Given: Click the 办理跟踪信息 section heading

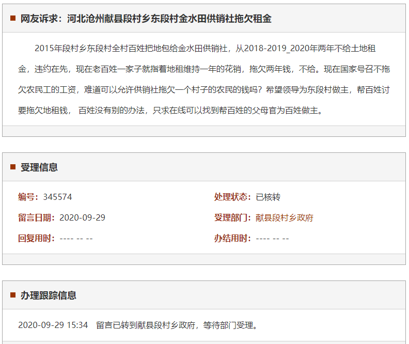Looking at the screenshot, I should click(49, 295).
